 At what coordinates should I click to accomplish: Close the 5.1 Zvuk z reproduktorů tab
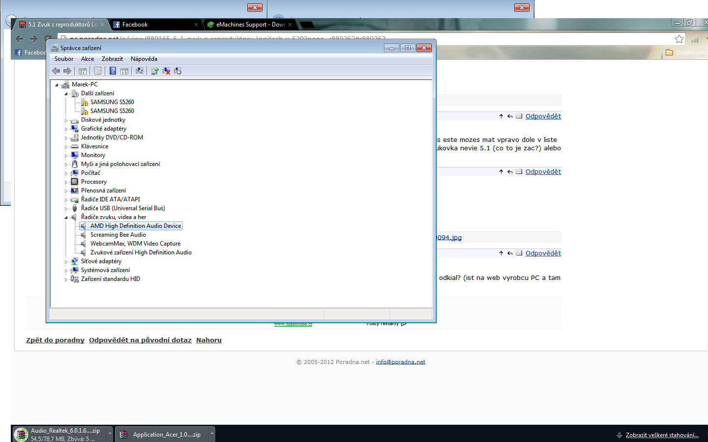tap(102, 25)
